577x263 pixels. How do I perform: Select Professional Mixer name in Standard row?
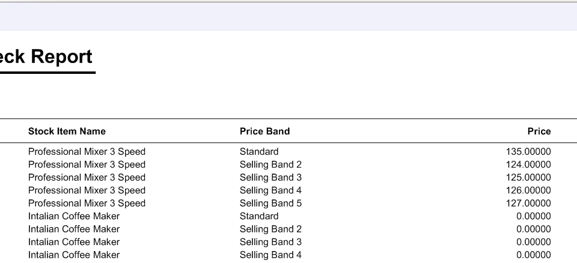point(87,151)
